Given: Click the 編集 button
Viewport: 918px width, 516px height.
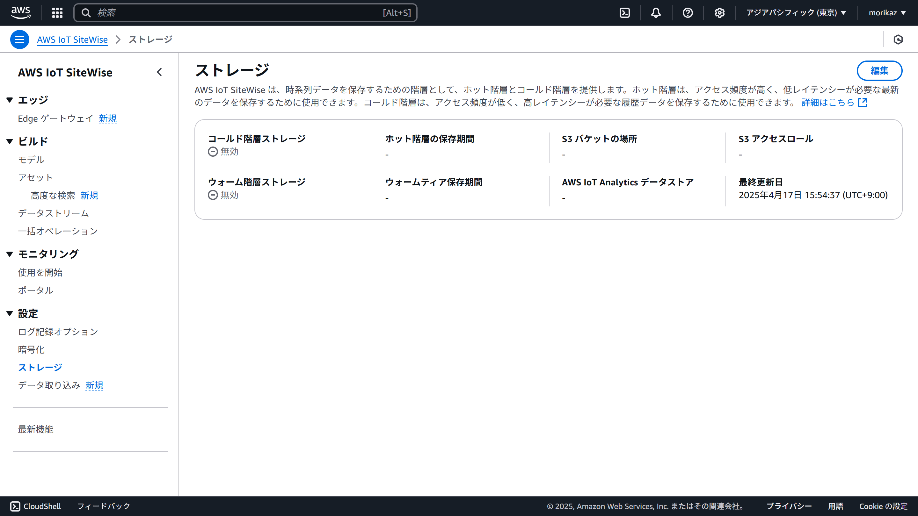Looking at the screenshot, I should (879, 70).
